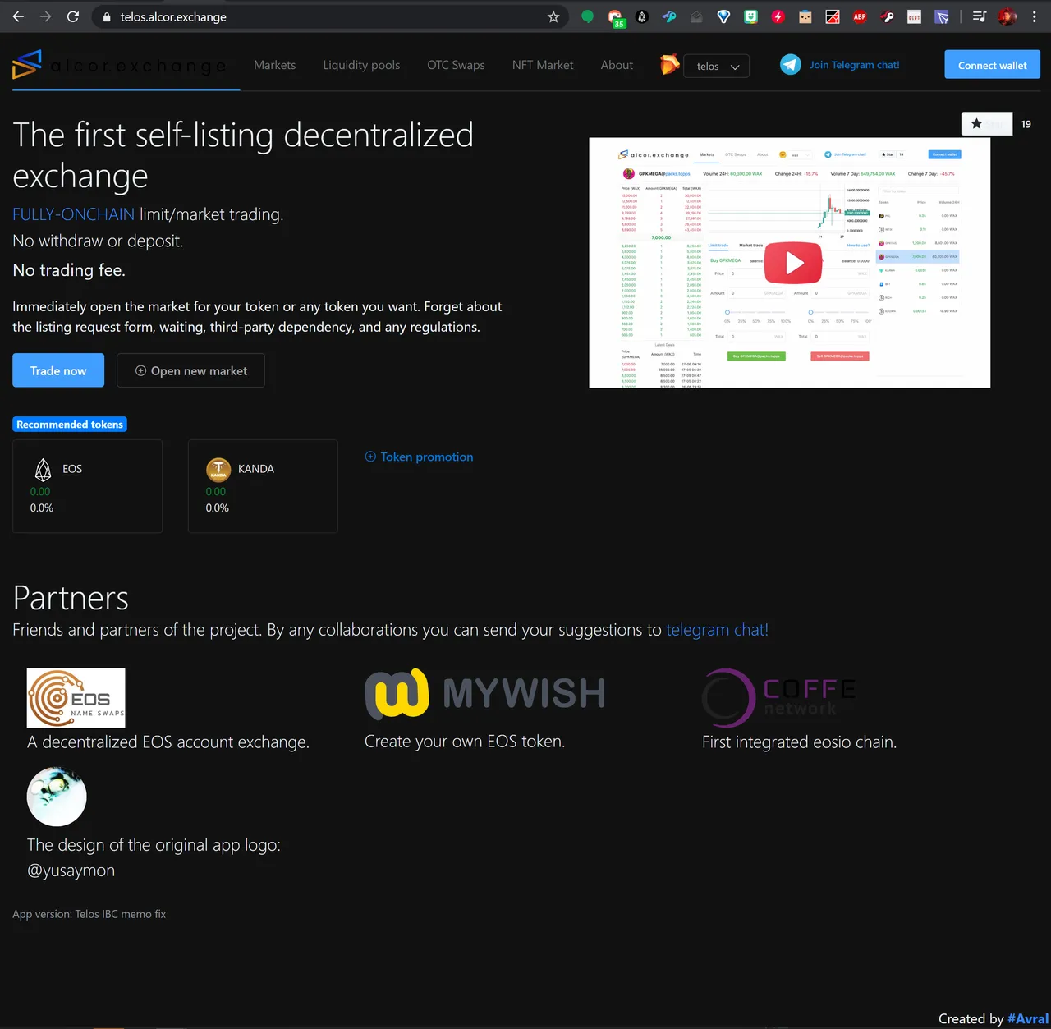Click the padlock site security icon
This screenshot has height=1029, width=1051.
pos(107,16)
